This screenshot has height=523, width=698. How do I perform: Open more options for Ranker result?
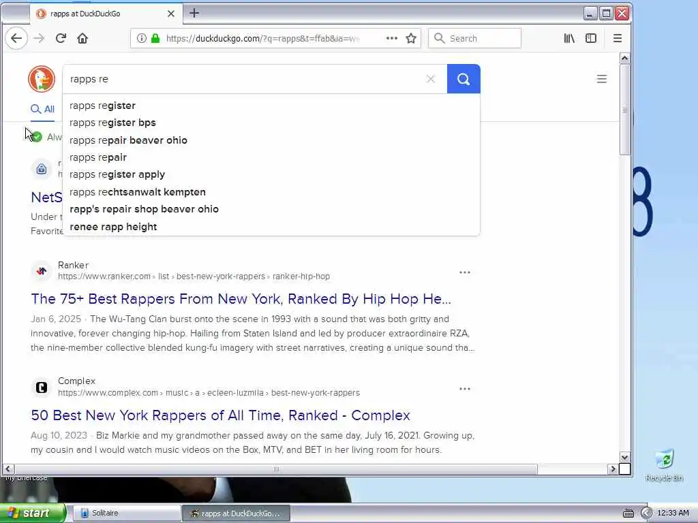coord(465,272)
